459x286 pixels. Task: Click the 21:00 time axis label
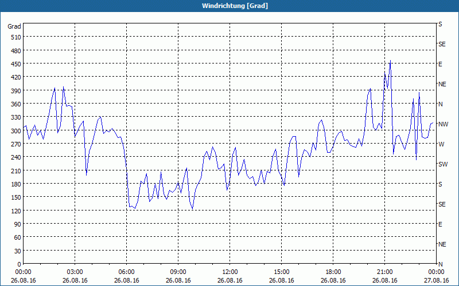point(384,272)
